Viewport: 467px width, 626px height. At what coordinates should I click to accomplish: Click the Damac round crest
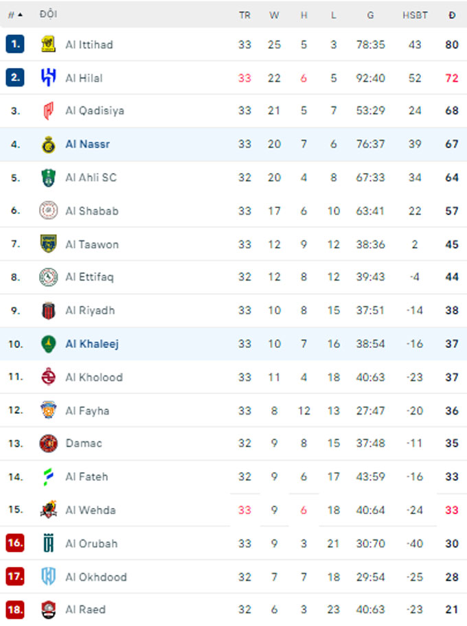(48, 443)
